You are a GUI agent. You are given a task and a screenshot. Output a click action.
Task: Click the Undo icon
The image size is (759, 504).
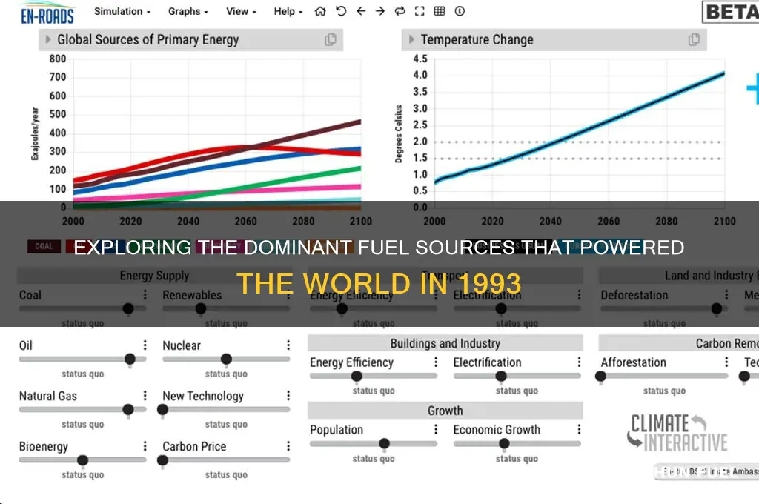(341, 11)
